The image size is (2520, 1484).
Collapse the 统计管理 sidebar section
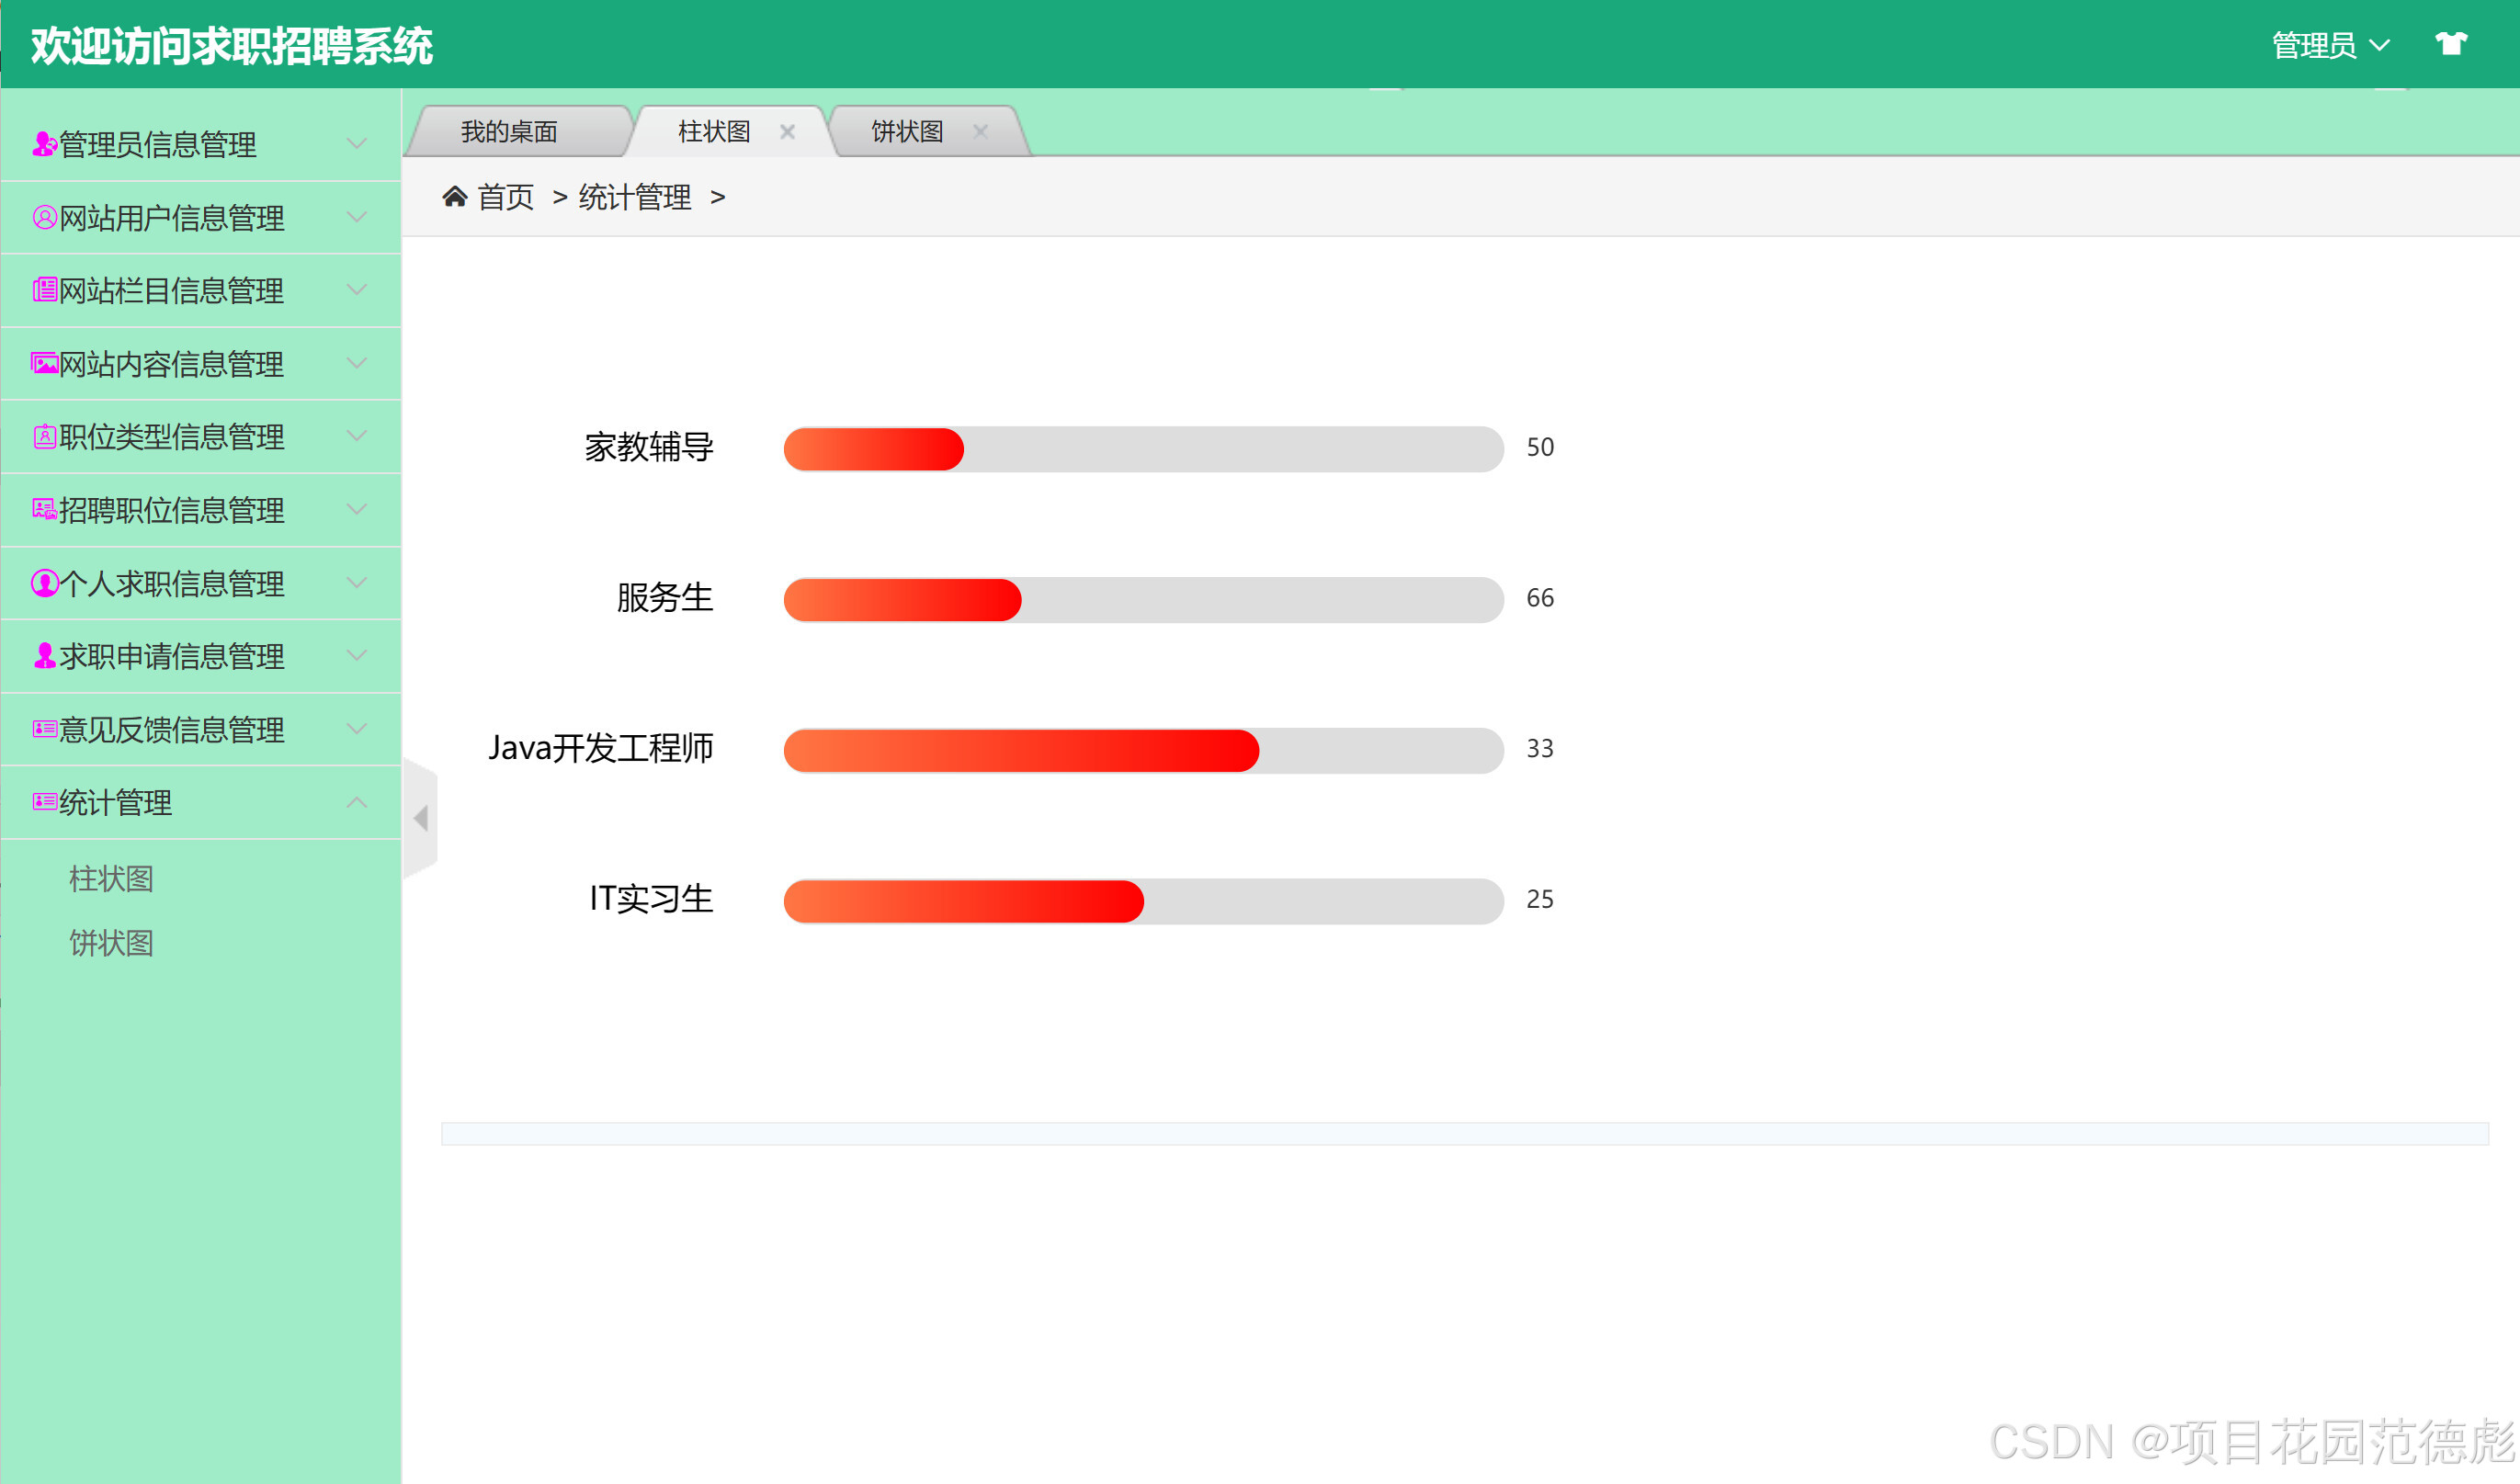(357, 802)
